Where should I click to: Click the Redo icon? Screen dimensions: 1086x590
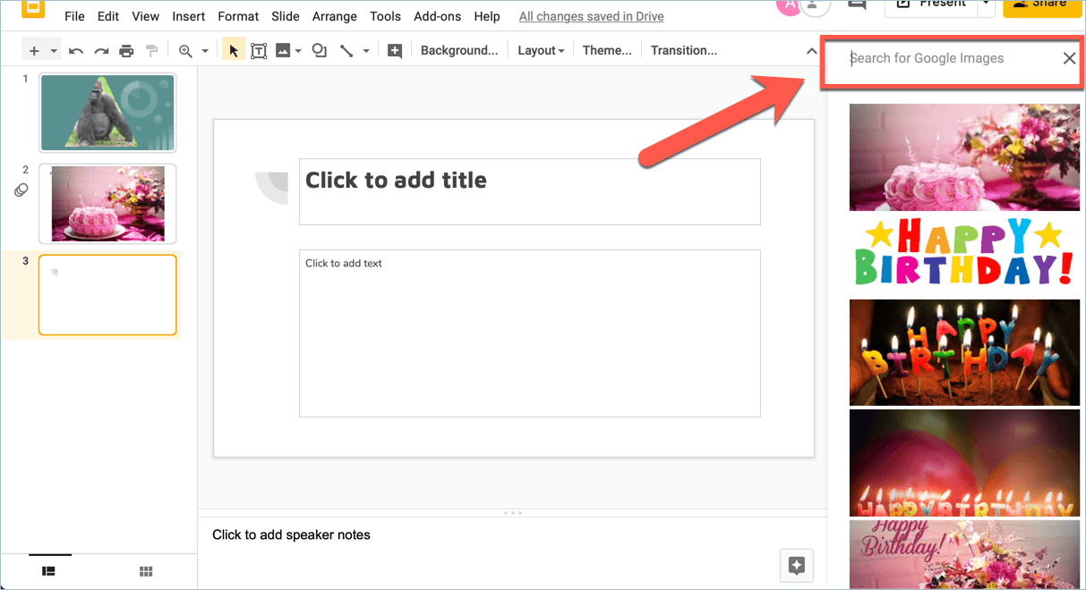pos(101,50)
